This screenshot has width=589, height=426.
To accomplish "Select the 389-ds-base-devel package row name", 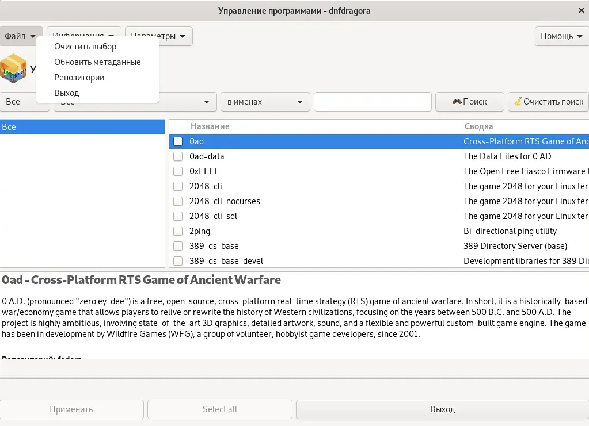I will (226, 261).
